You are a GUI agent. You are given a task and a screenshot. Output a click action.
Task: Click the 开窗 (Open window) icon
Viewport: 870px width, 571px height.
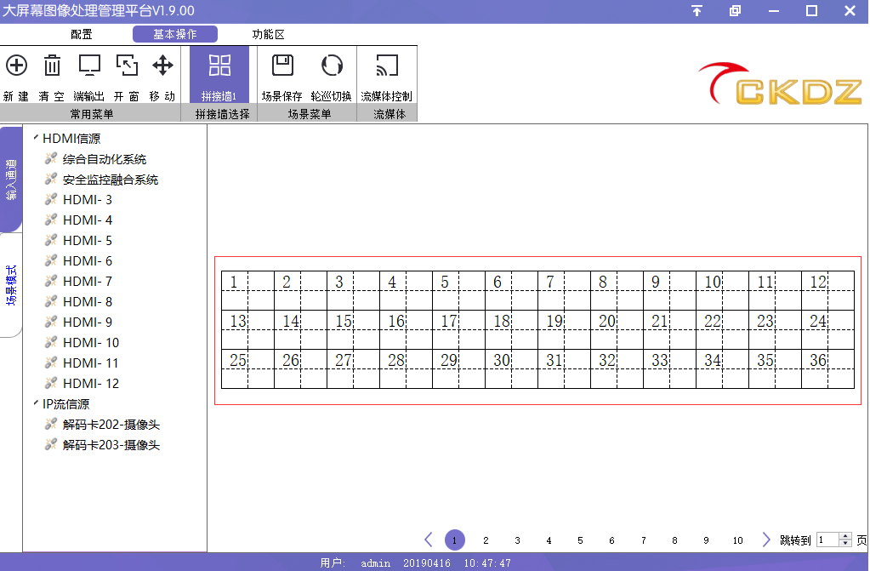(x=126, y=66)
